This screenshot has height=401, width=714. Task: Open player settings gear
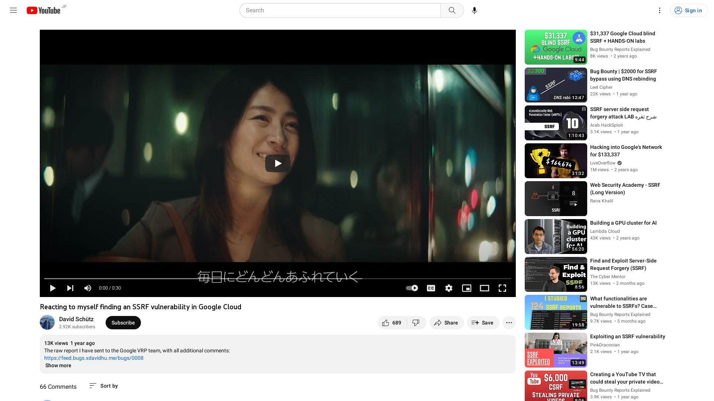(449, 288)
